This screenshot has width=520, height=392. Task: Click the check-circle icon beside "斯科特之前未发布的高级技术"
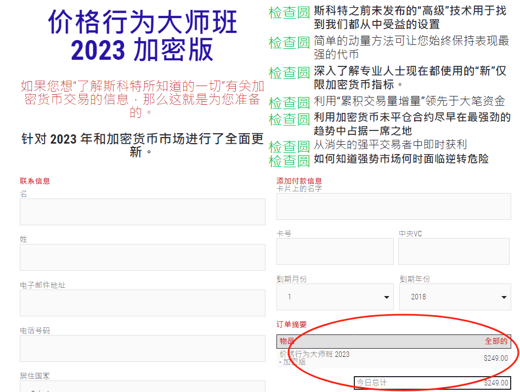point(289,13)
